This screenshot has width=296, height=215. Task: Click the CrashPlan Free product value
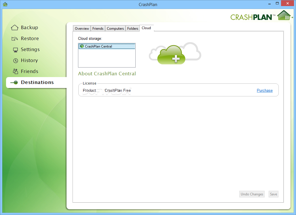point(117,90)
